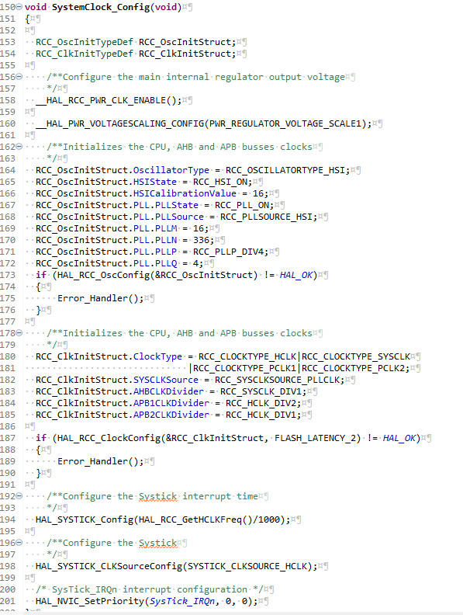Screen dimensions: 463x615
Task: Click the PLLSource field
Action: coord(179,217)
